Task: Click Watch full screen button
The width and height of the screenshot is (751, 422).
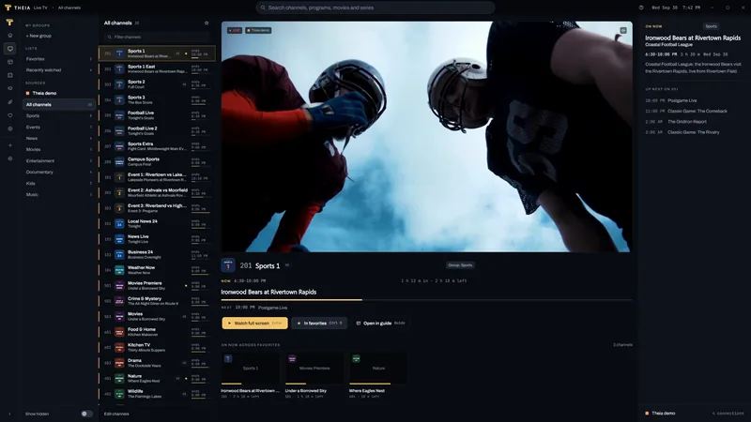Action: (254, 323)
